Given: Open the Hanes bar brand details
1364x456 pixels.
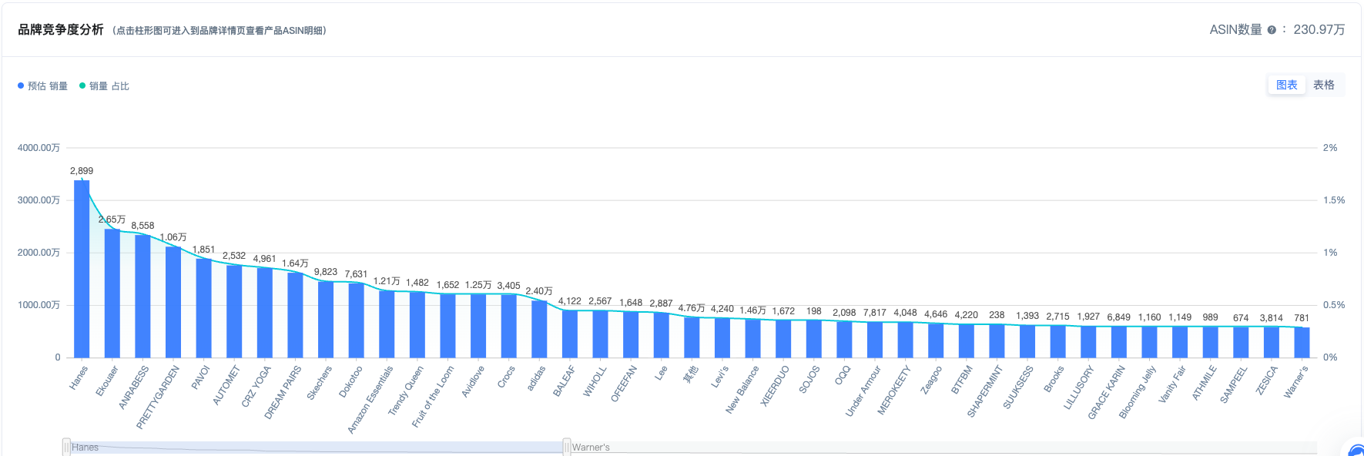Looking at the screenshot, I should pos(82,269).
